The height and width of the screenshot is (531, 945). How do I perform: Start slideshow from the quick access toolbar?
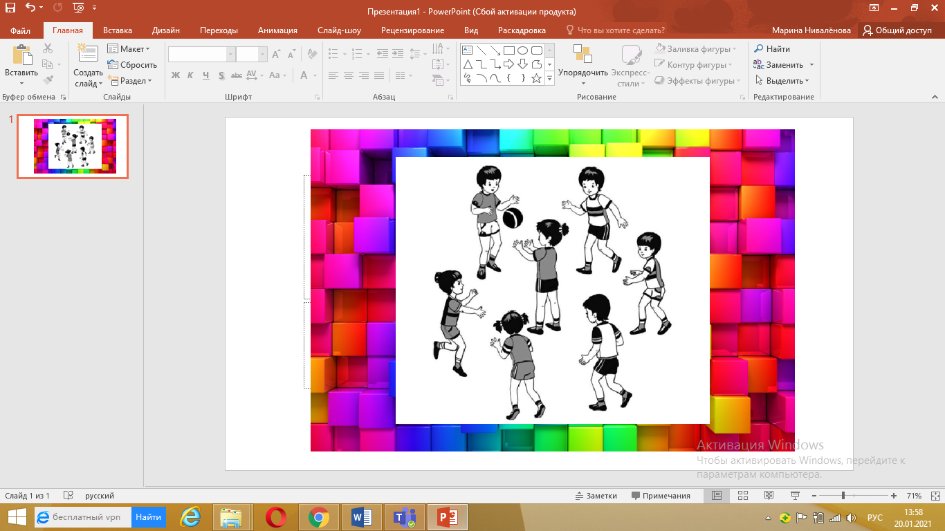coord(77,8)
